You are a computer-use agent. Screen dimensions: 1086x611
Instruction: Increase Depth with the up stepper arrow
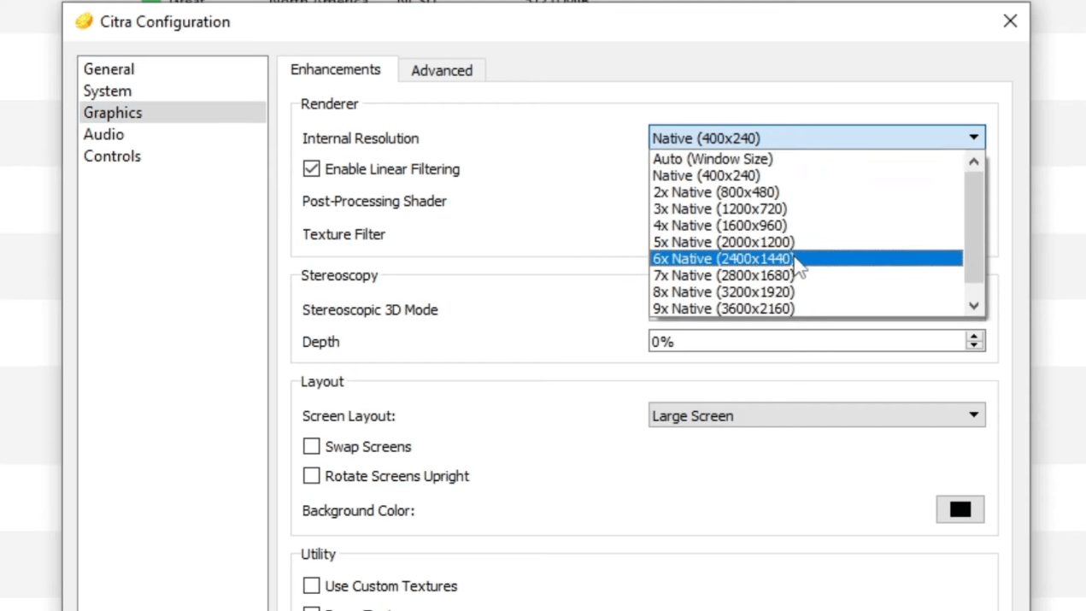[974, 336]
